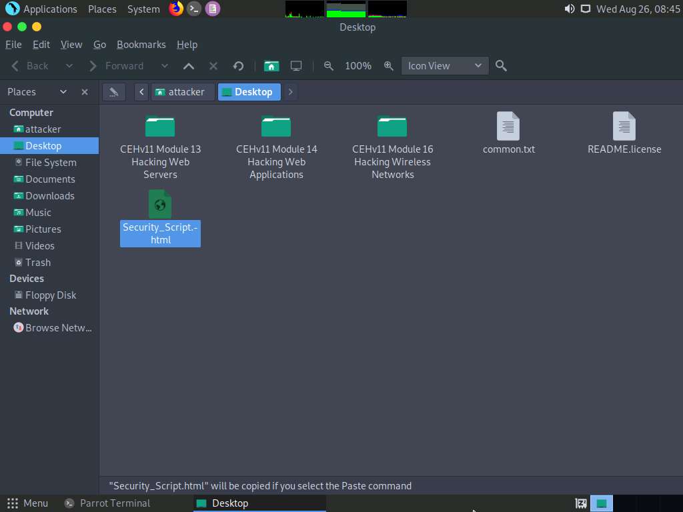
Task: Open the Places sidebar dropdown
Action: 63,91
